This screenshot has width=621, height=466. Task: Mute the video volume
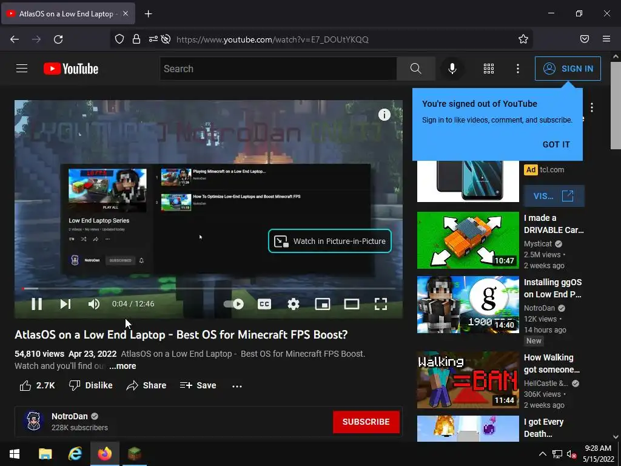tap(94, 304)
